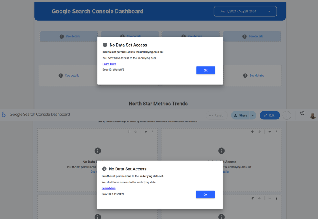This screenshot has width=318, height=219.
Task: Open the user profile avatar
Action: pyautogui.click(x=313, y=115)
